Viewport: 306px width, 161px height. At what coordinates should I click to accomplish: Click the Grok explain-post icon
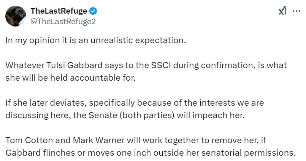(282, 11)
